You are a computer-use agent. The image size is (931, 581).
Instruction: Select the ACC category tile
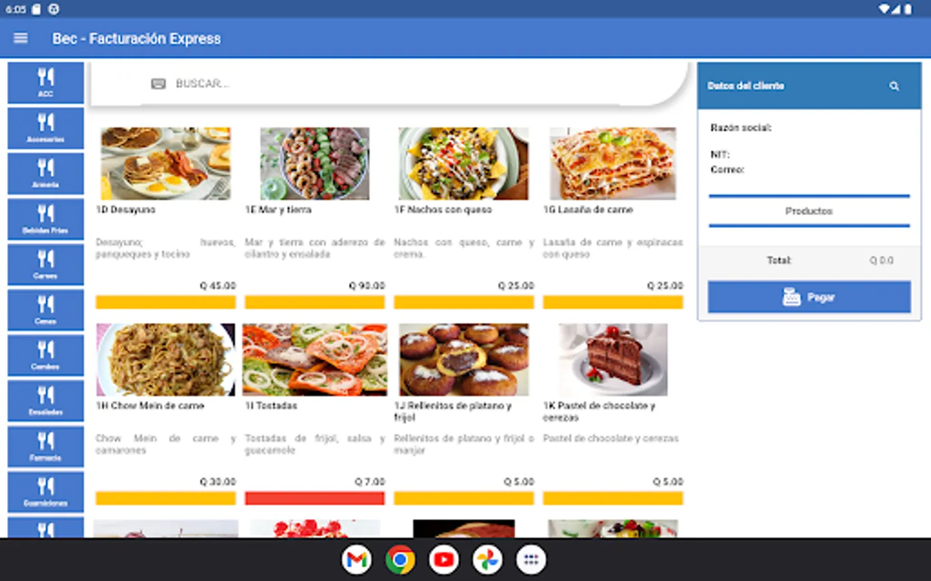pos(46,83)
